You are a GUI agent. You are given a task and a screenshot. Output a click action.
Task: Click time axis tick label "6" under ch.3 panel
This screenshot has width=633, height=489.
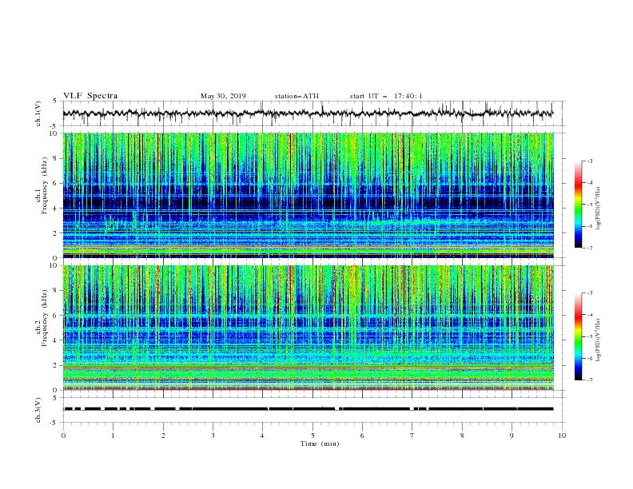(x=362, y=435)
